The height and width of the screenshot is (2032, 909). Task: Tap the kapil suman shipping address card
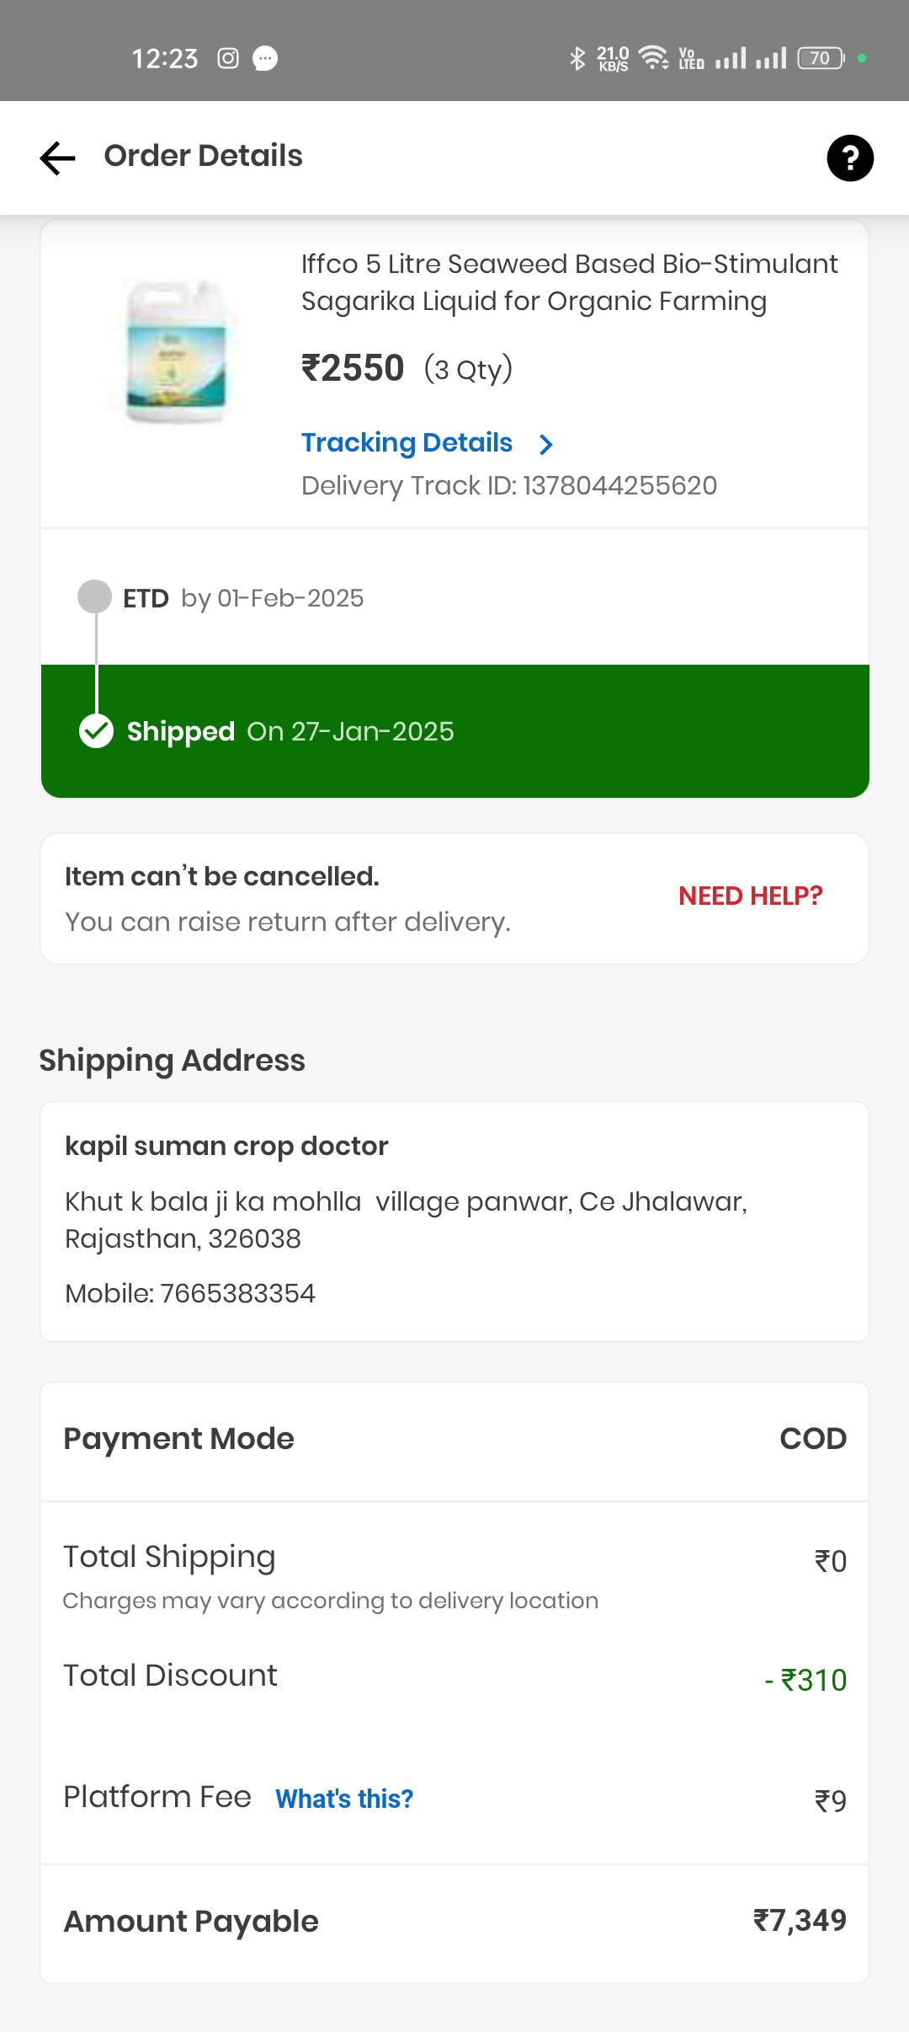click(x=454, y=1221)
